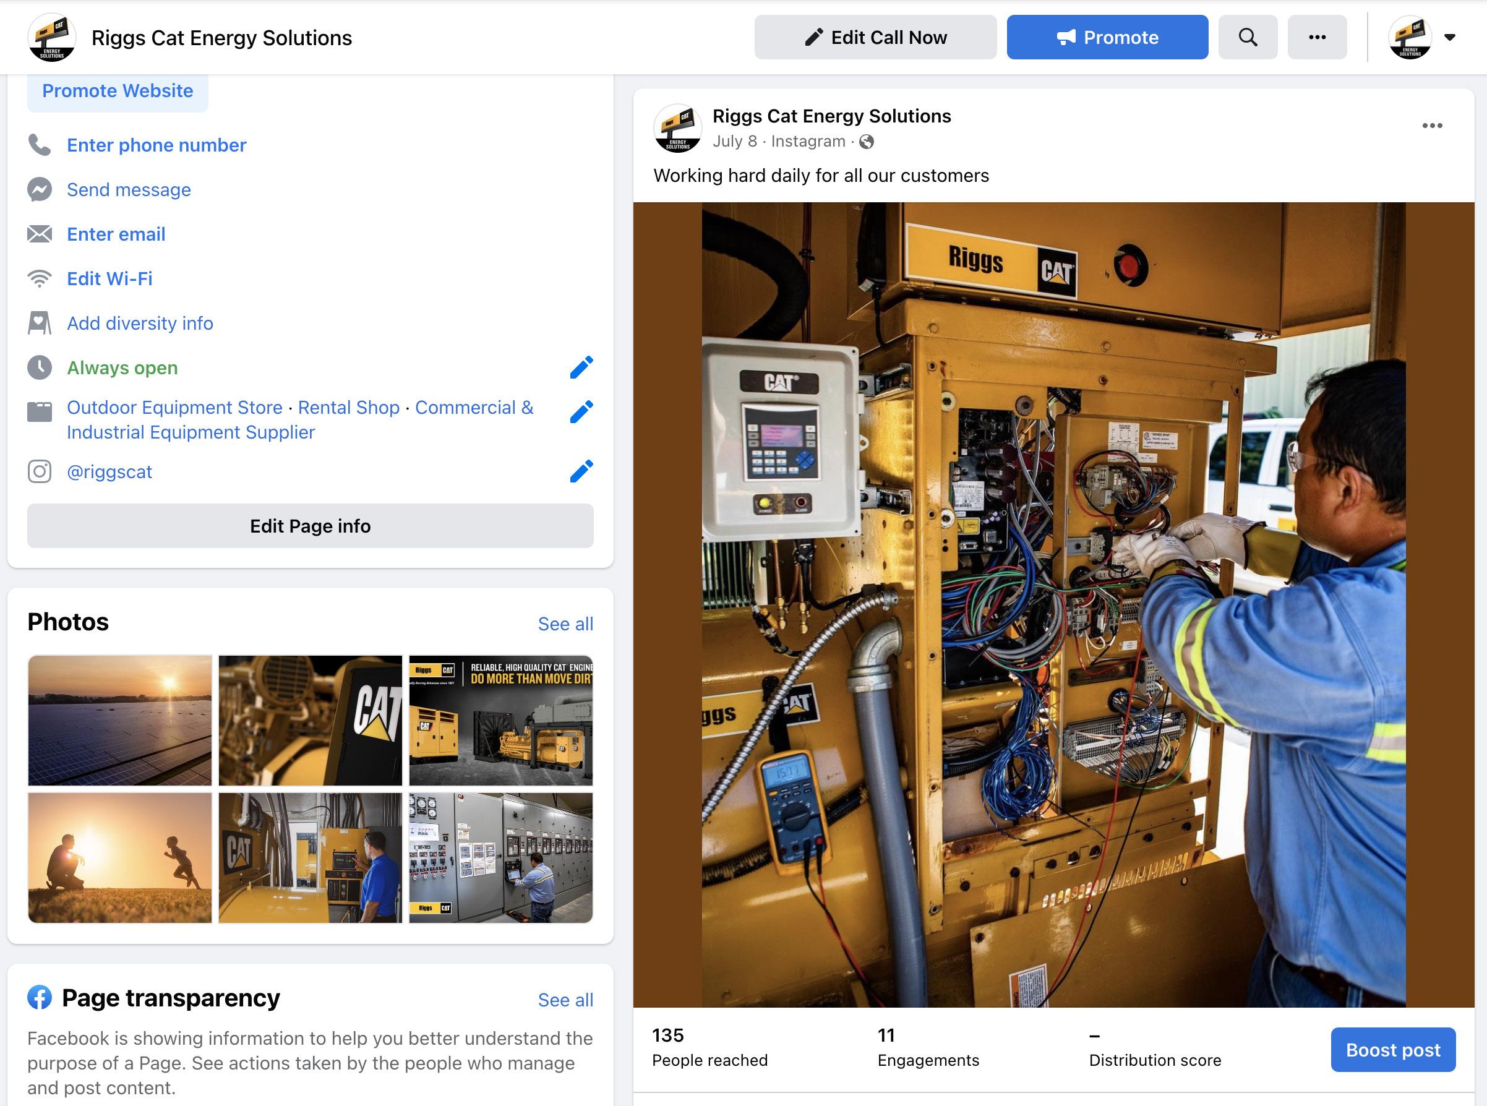The image size is (1487, 1106).
Task: Open the CAT engine close-up photo thumbnail
Action: point(310,721)
